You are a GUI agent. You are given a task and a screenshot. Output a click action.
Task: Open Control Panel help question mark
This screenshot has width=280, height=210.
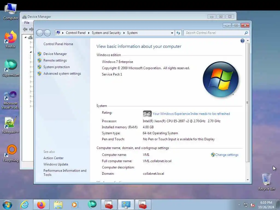(242, 41)
